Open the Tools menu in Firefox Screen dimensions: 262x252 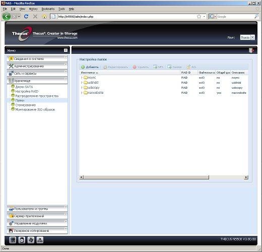point(61,9)
